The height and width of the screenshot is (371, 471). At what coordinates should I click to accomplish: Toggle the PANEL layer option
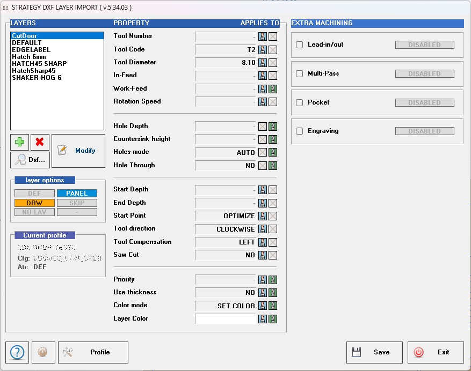click(77, 193)
